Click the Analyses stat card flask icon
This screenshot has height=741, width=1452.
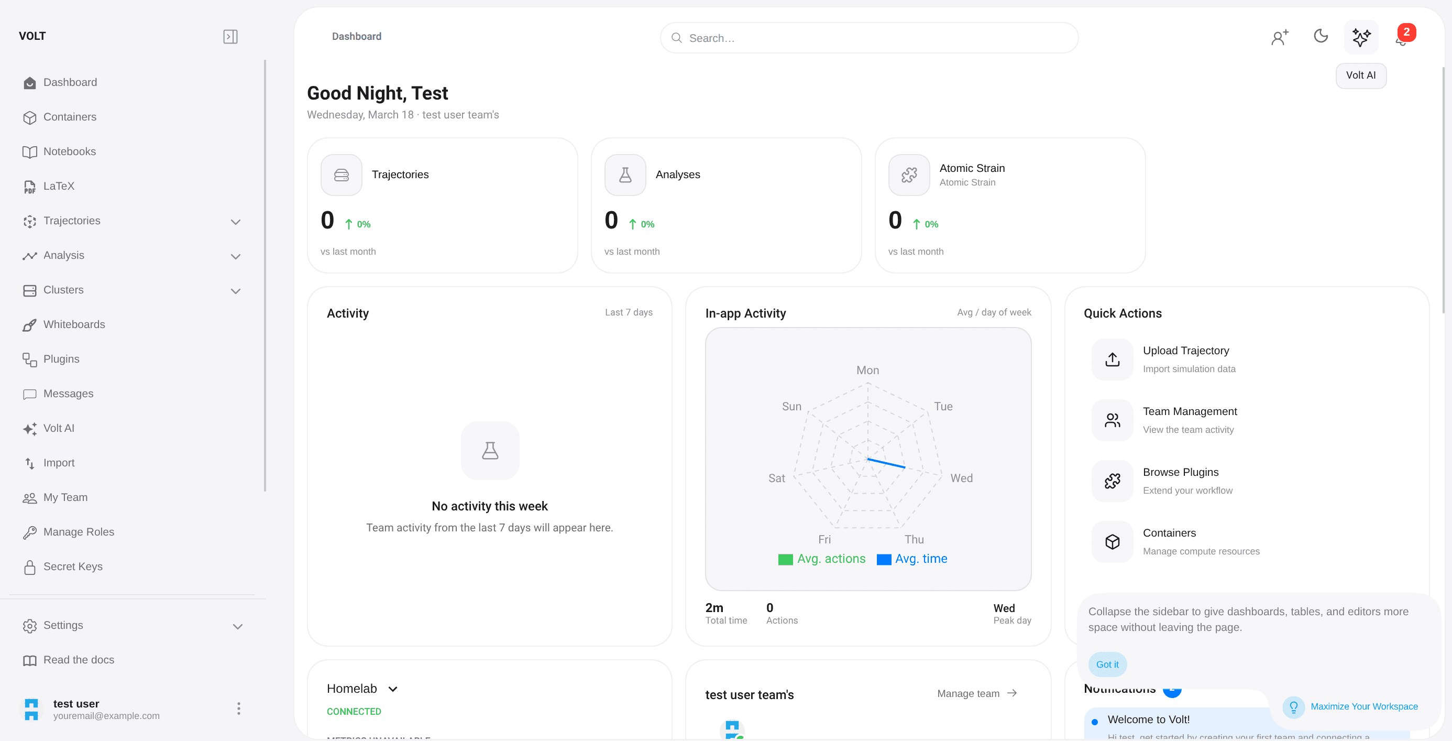pos(625,176)
